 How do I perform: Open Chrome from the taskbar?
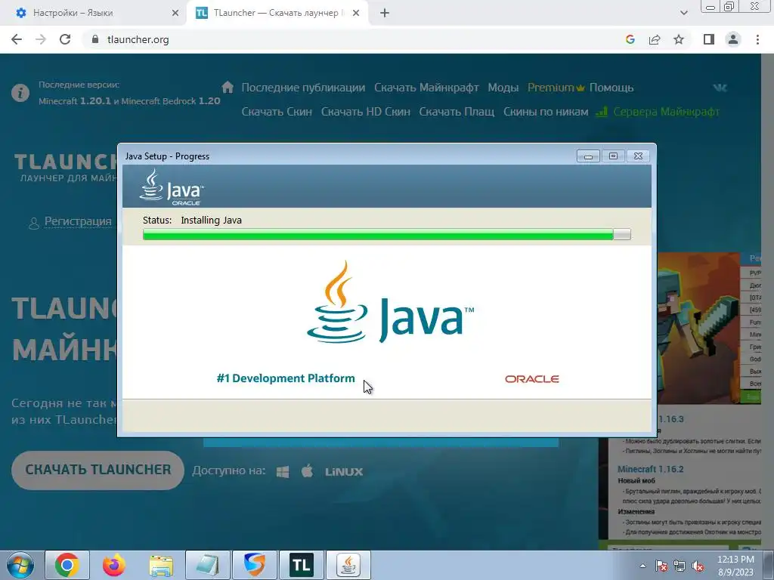pos(67,565)
